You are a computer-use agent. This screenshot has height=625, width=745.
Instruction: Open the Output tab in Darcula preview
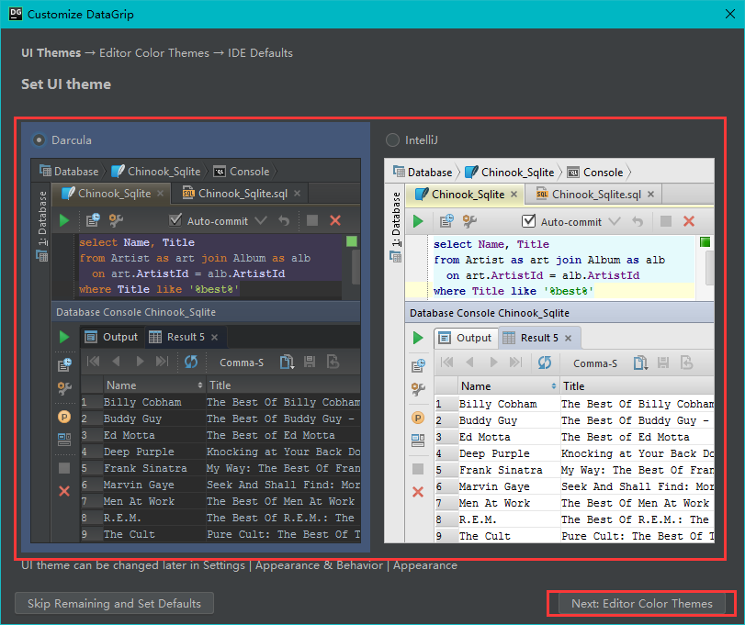click(112, 337)
